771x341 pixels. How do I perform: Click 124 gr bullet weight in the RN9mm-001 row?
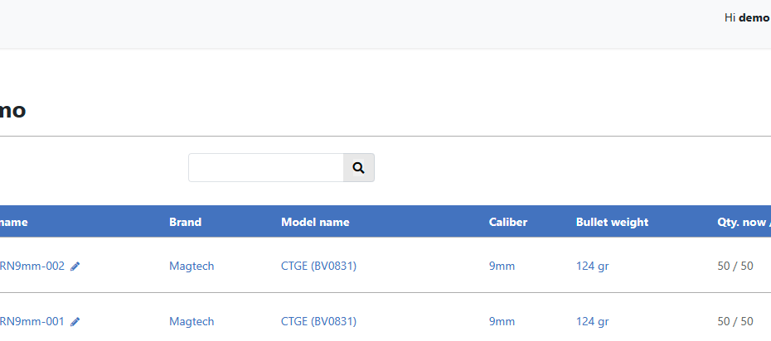(593, 321)
